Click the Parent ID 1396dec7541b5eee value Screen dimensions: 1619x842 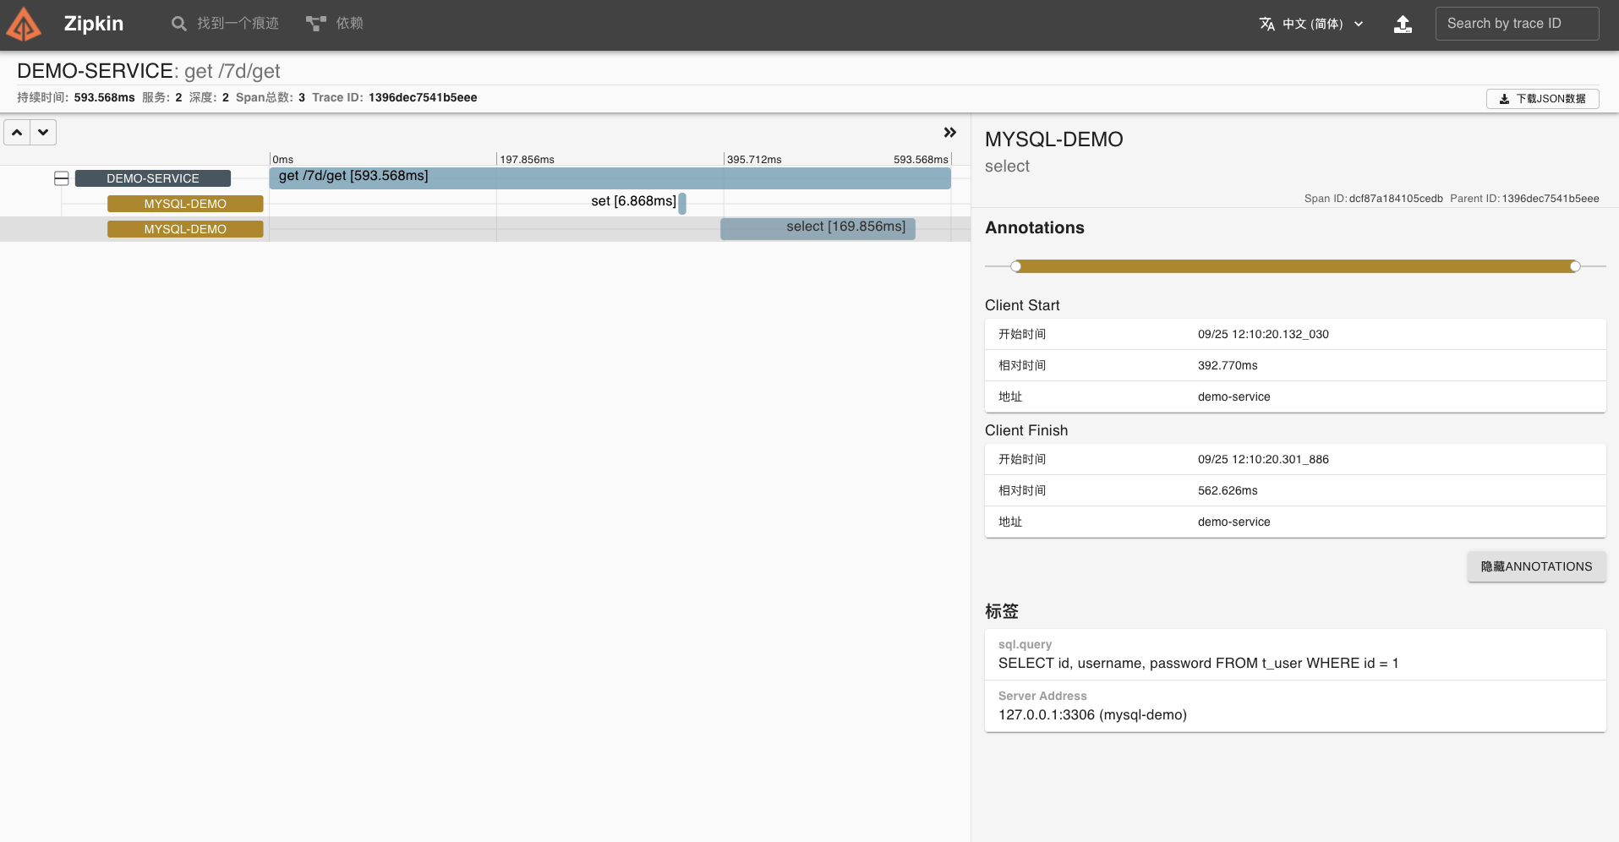point(1551,199)
